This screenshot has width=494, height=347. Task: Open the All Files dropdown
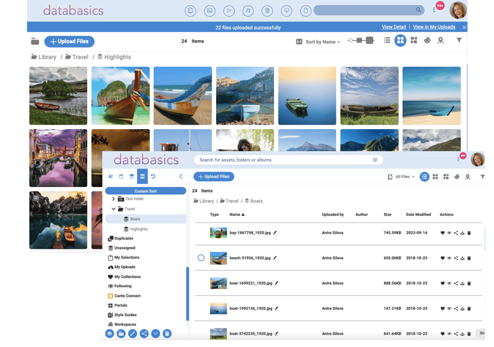[401, 177]
